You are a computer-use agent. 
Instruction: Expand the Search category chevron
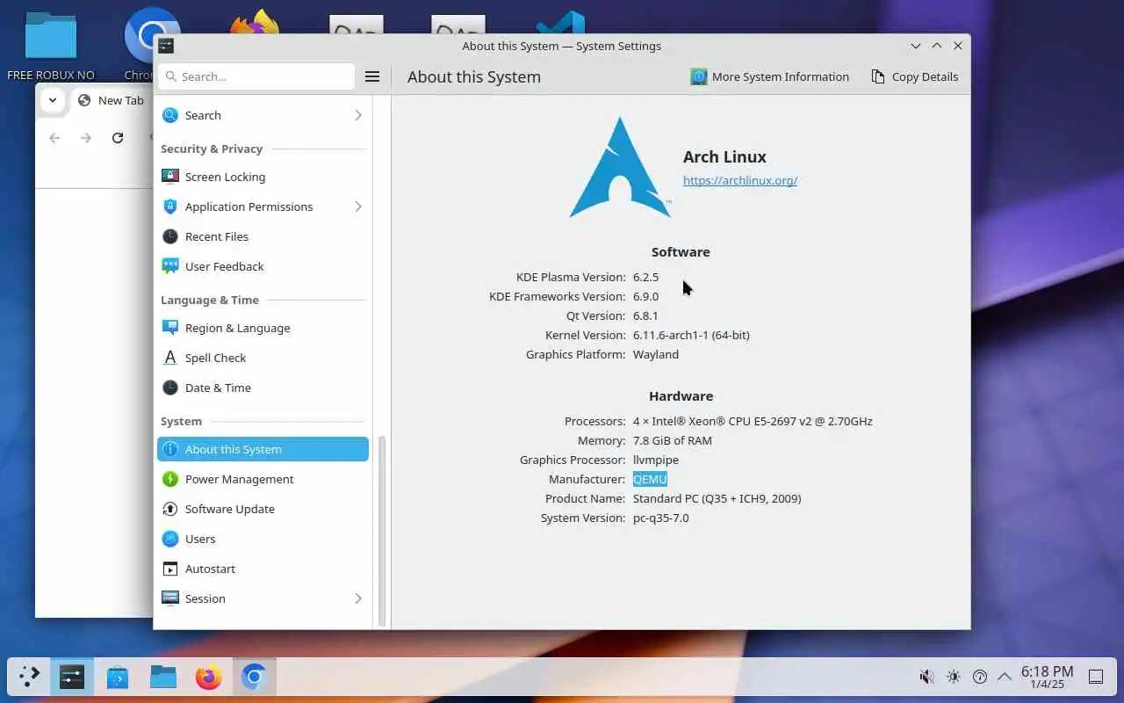pos(358,115)
